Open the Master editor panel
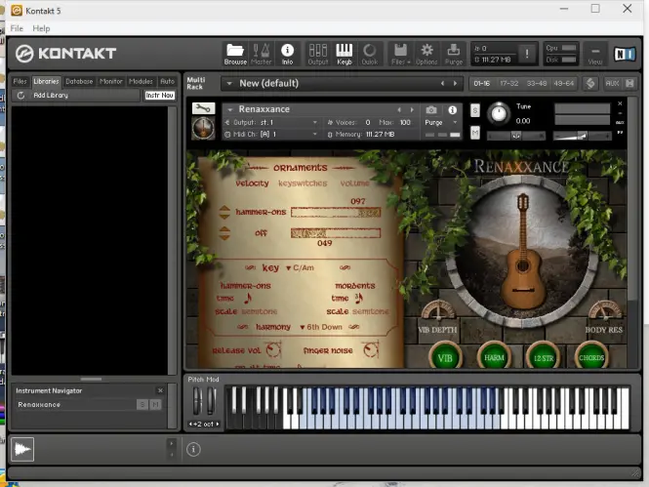 tap(262, 54)
